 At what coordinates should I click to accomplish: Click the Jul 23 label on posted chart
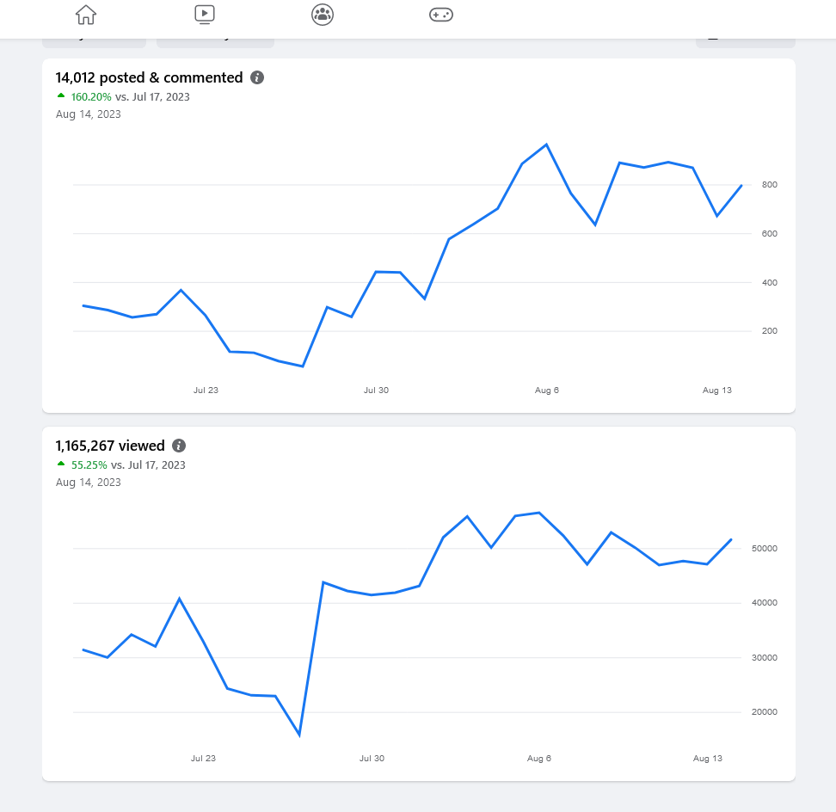click(x=206, y=391)
